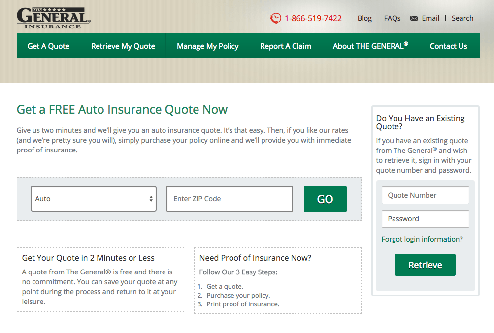
Task: Select About THE GENERAL menu item
Action: [370, 46]
